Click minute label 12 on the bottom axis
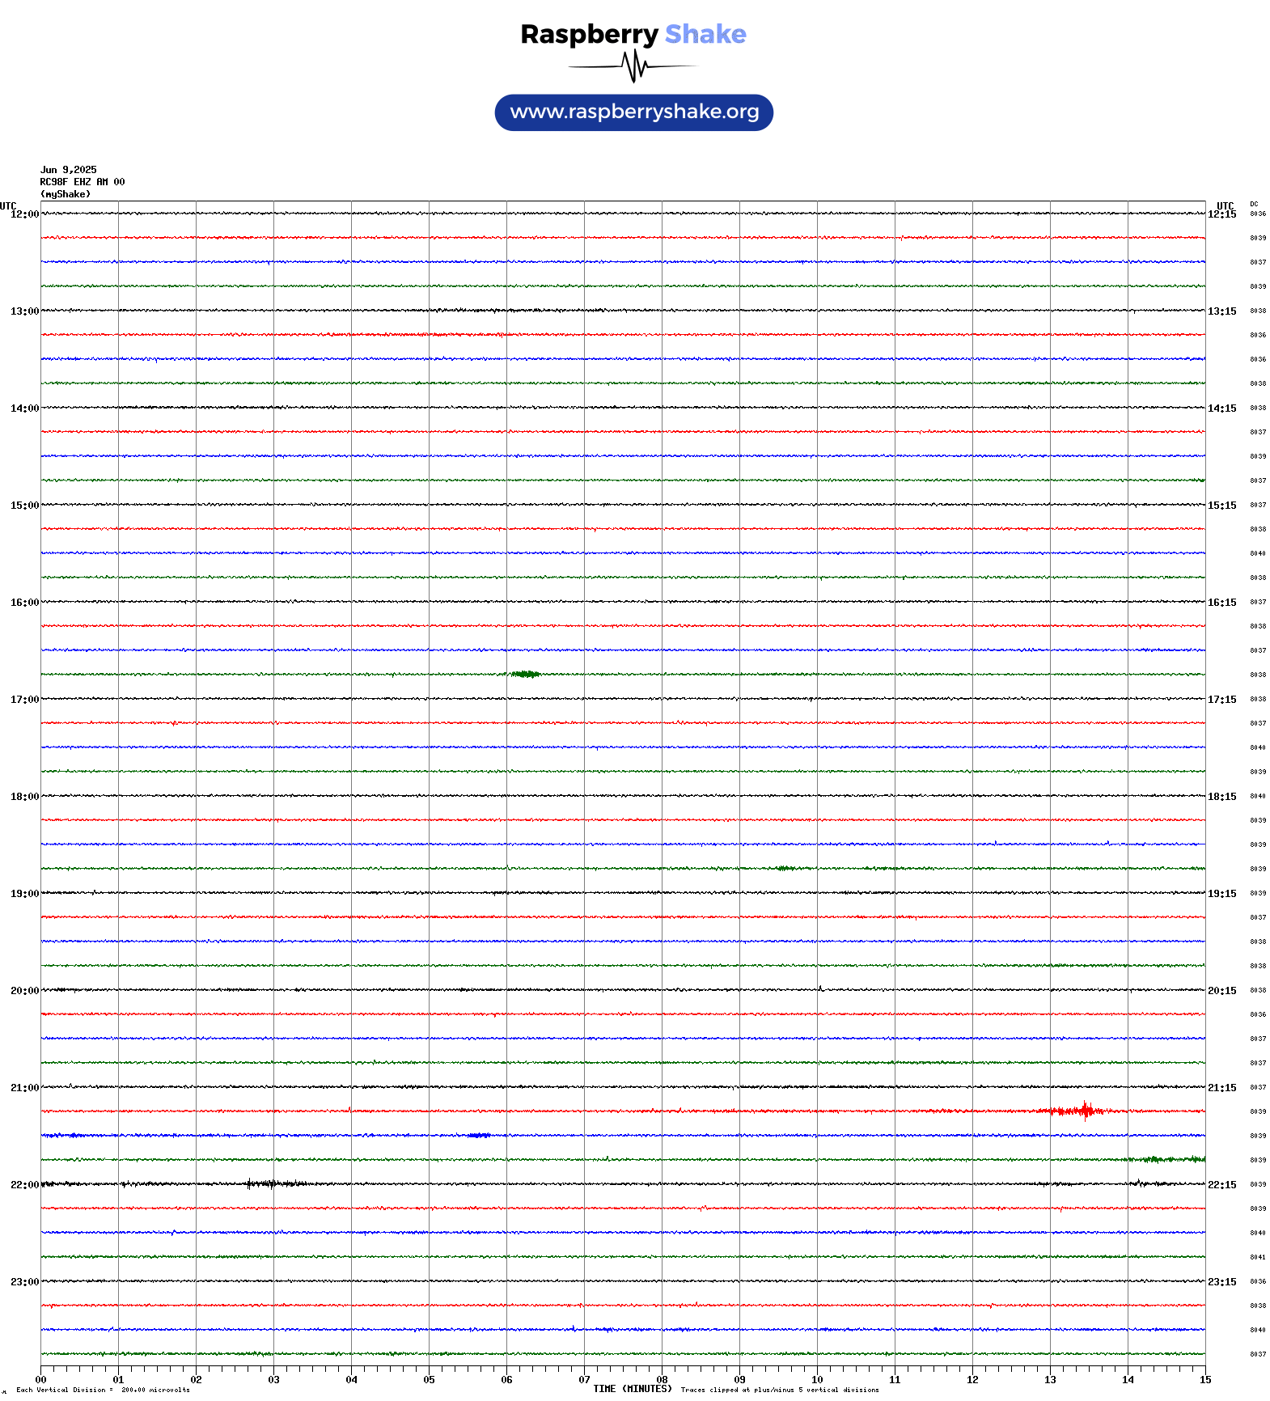The height and width of the screenshot is (1401, 1270). 972,1380
